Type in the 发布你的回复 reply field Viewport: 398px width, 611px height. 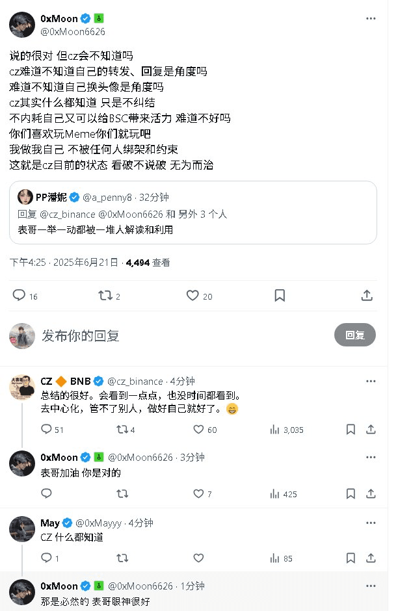click(182, 335)
